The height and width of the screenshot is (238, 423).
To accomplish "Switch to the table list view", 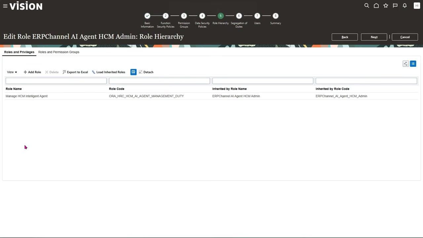I will pos(413,64).
